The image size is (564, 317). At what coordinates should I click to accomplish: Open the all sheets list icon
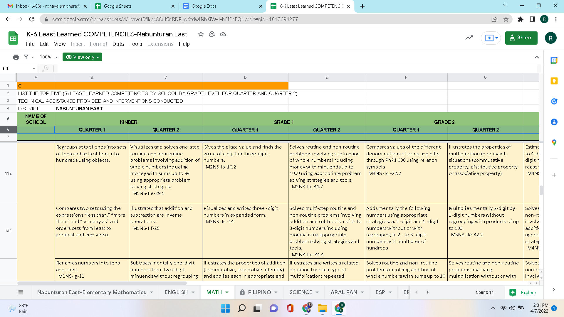coord(21,292)
